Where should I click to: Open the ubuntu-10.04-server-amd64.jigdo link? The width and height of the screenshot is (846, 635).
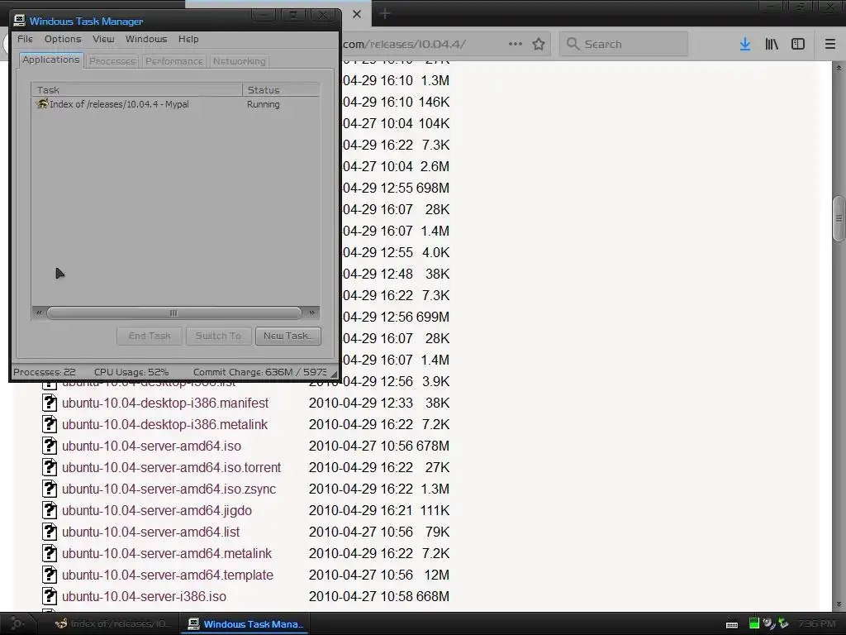coord(157,510)
